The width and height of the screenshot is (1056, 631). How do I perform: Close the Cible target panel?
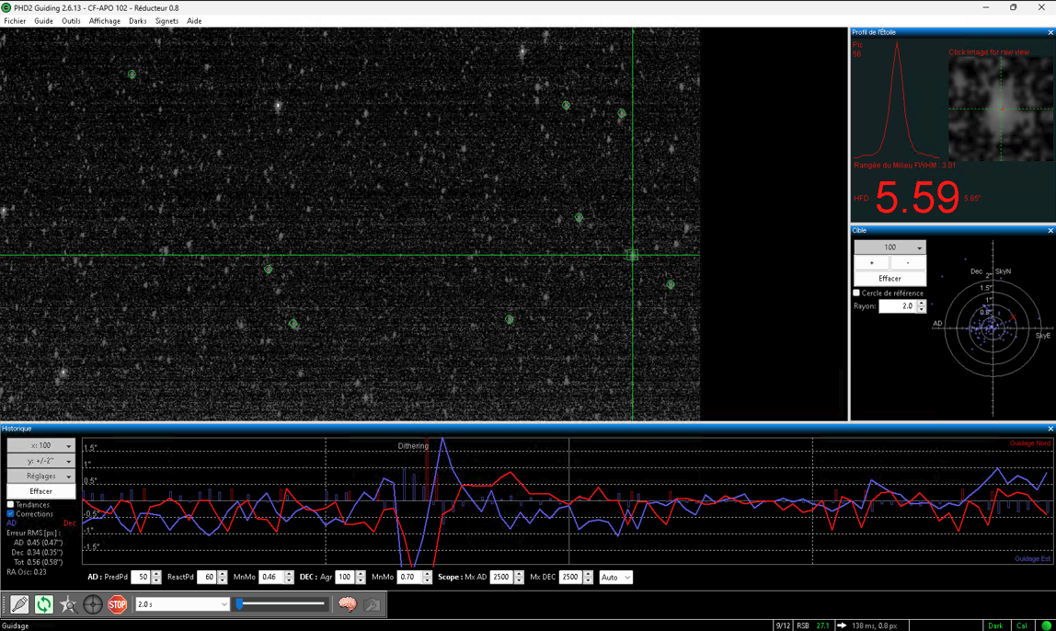pos(1050,230)
